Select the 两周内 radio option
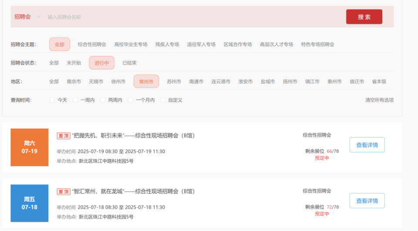This screenshot has height=231, width=418. coord(103,100)
